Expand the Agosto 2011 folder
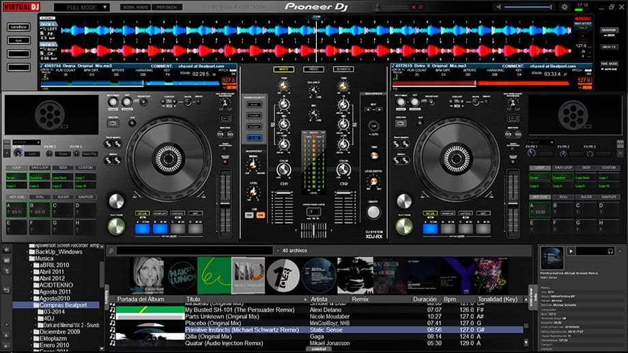The height and width of the screenshot is (353, 628). pos(31,292)
